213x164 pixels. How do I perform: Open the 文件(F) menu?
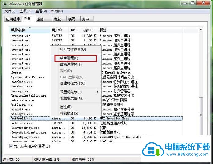[x=10, y=11]
